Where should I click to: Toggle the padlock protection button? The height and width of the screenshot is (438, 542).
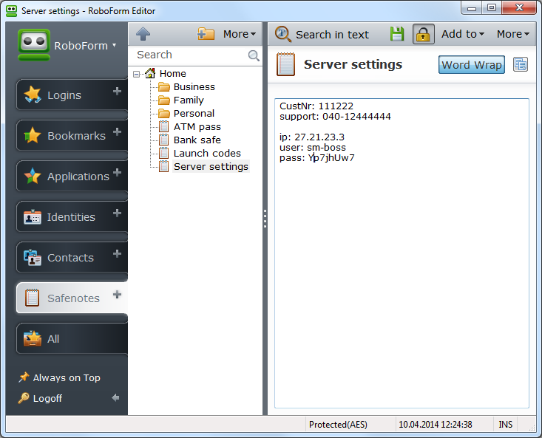coord(424,34)
